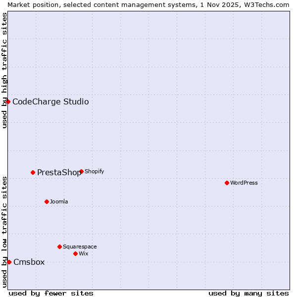The image size is (297, 297).
Task: Click the Wix data point marker
Action: coord(76,253)
